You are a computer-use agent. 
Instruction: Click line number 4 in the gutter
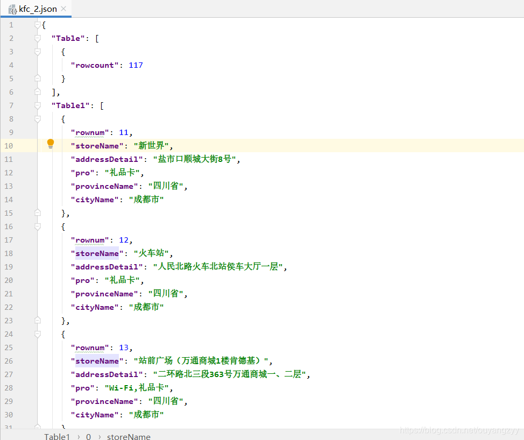click(x=11, y=65)
